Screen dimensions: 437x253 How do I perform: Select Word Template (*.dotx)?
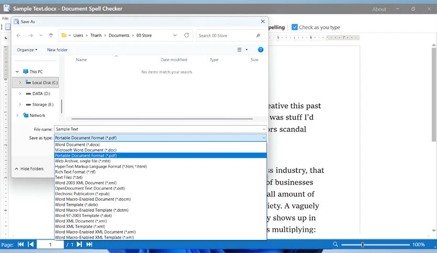pos(160,204)
